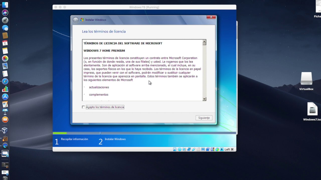Open Preview from the Dock
The image size is (321, 180).
coord(5,66)
